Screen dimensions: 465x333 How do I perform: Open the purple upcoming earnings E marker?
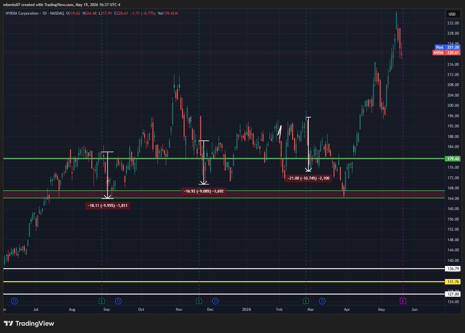click(x=403, y=301)
